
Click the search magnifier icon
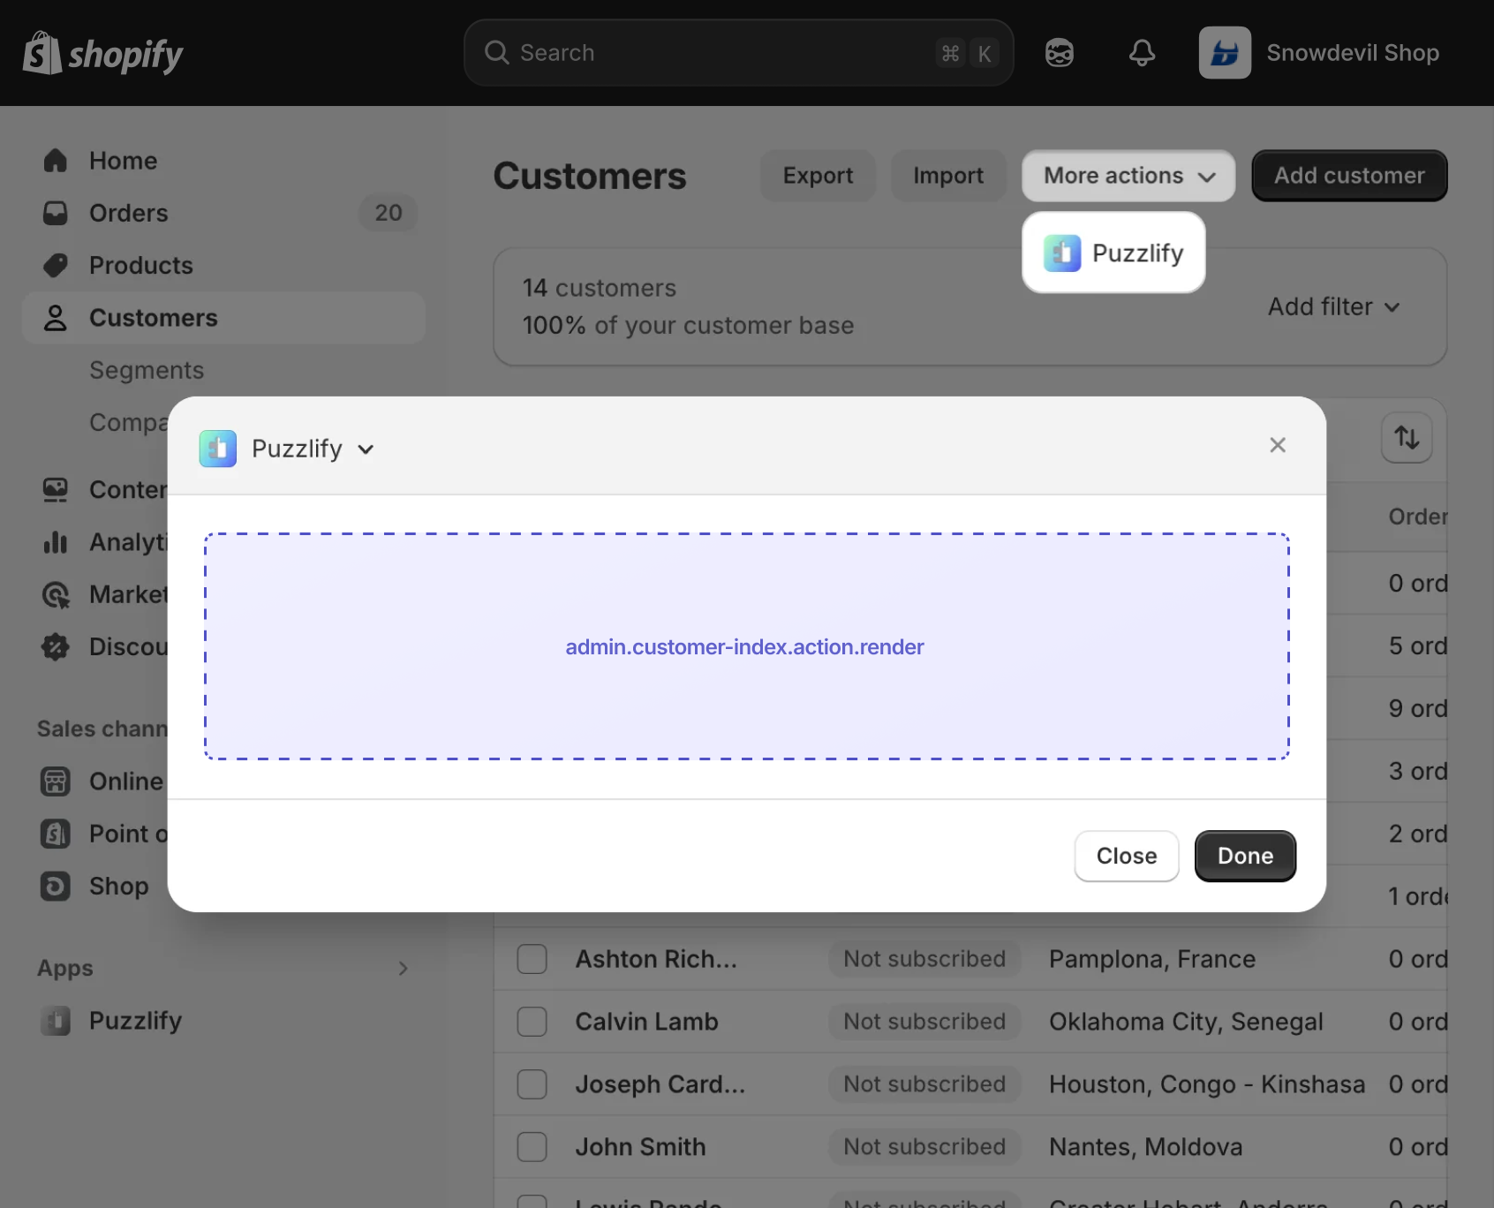pyautogui.click(x=497, y=53)
